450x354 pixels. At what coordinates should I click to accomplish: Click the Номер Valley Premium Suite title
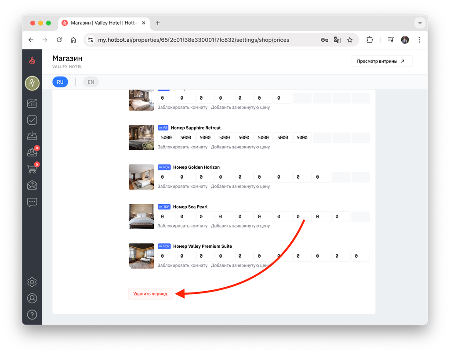[x=203, y=246]
